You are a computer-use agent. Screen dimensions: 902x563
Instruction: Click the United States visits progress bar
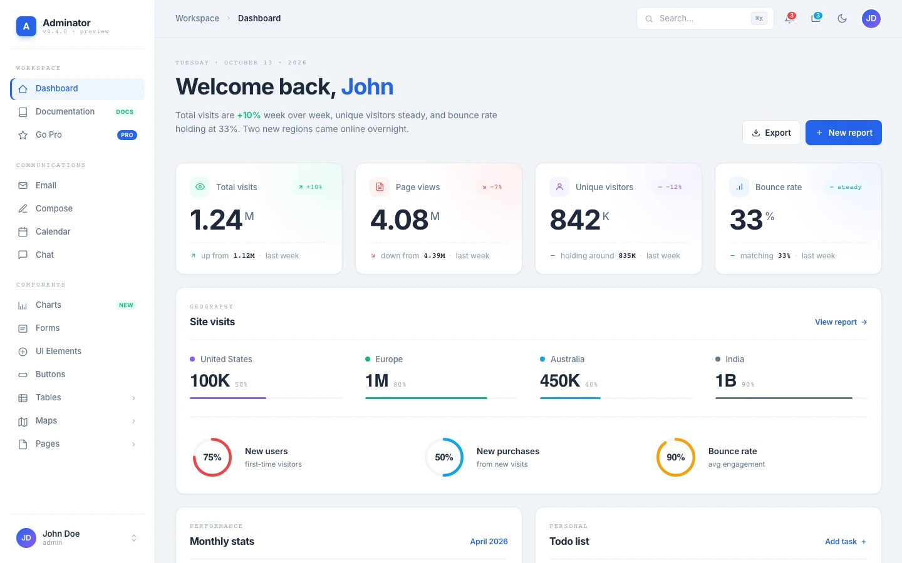(266, 398)
